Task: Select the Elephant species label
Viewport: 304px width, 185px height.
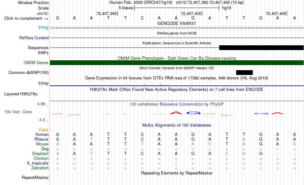Action: coord(40,154)
